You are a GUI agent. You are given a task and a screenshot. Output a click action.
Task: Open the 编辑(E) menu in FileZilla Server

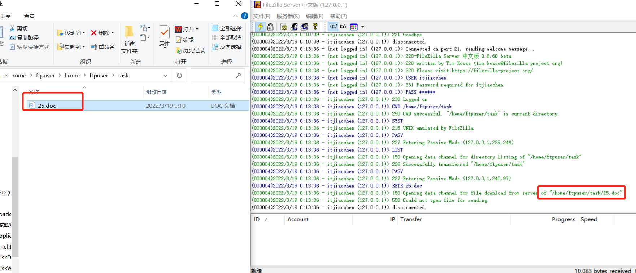point(315,16)
